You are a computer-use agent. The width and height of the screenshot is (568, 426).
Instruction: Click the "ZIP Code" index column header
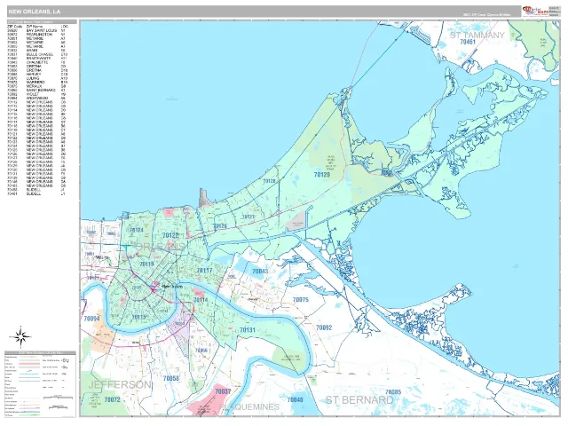[x=15, y=27]
